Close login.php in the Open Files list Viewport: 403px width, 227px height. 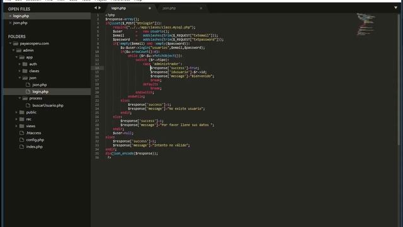[10, 16]
